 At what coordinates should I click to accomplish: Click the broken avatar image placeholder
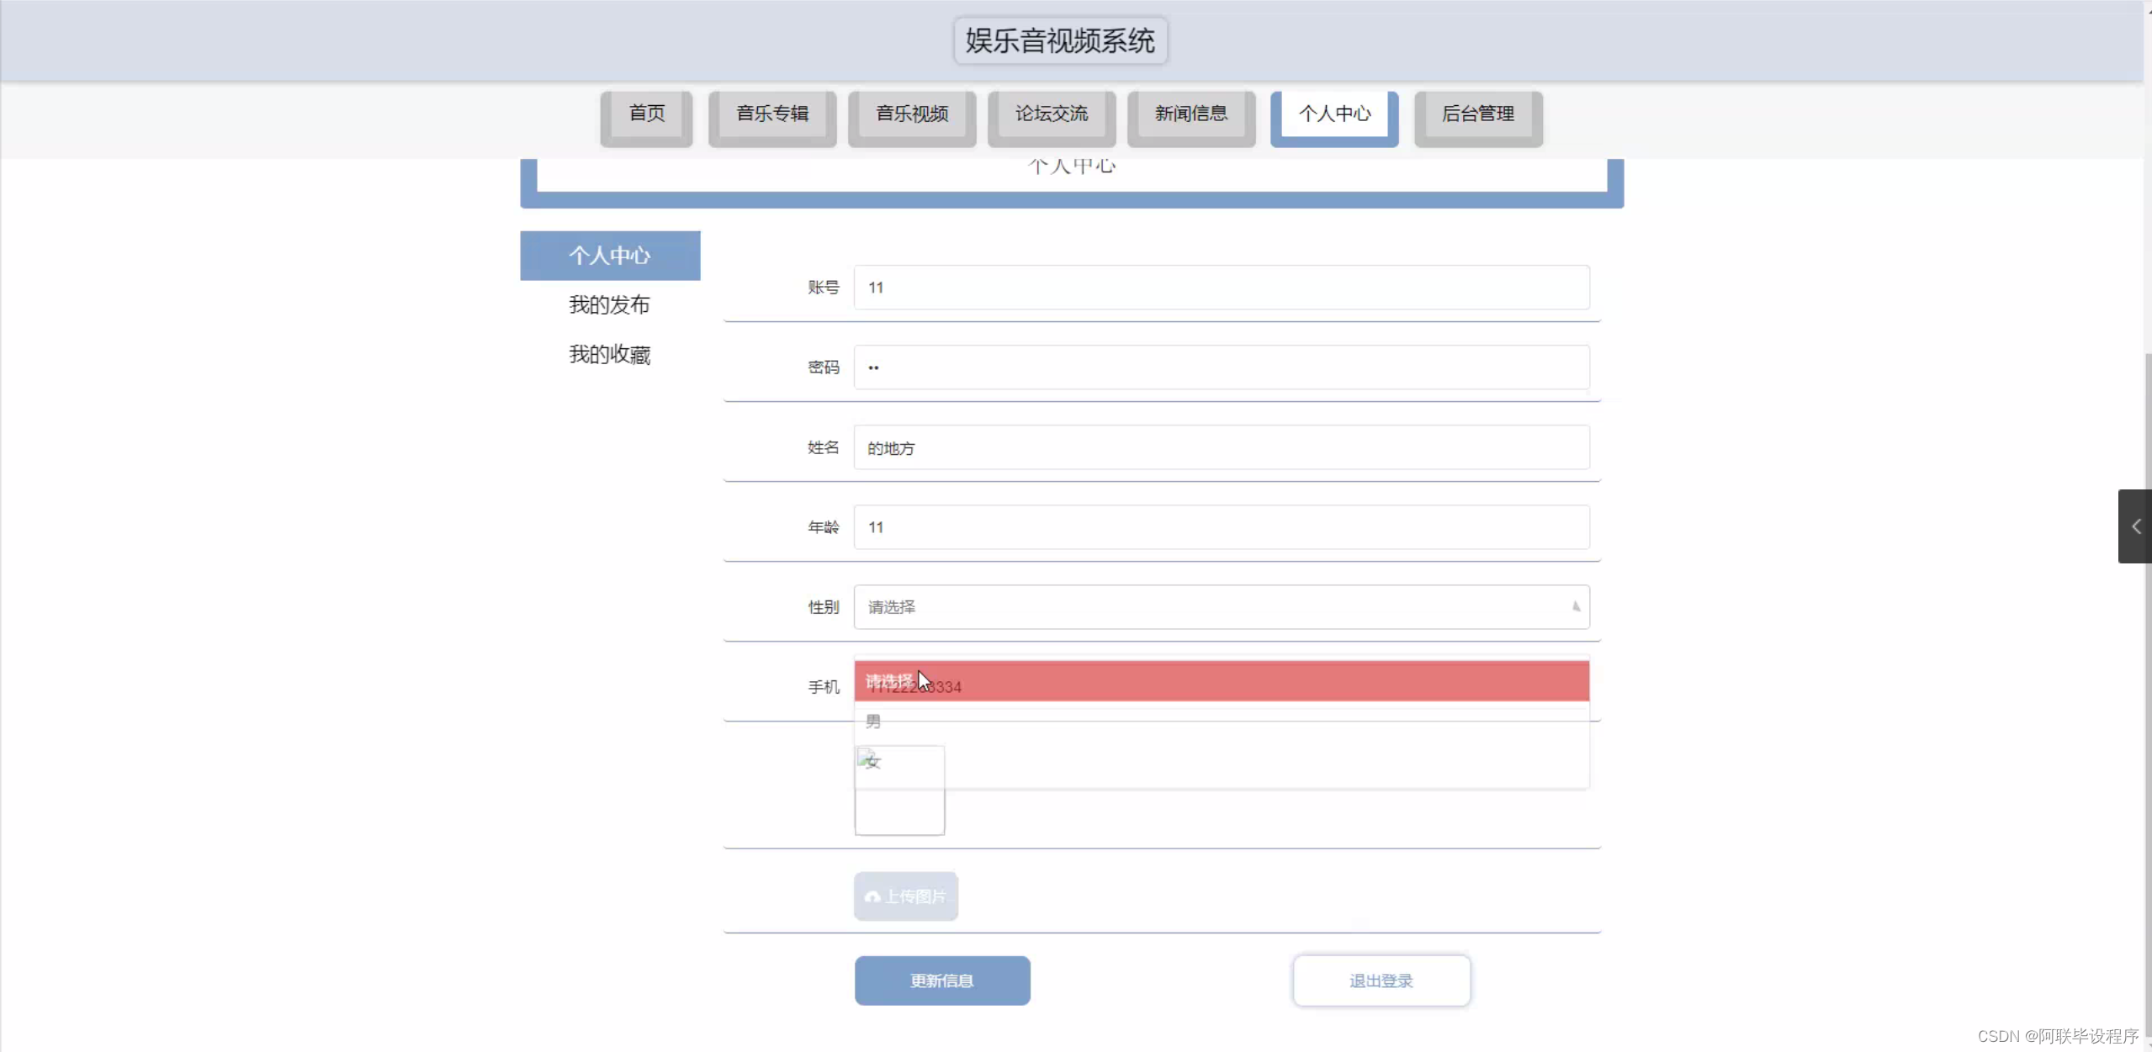pos(898,789)
